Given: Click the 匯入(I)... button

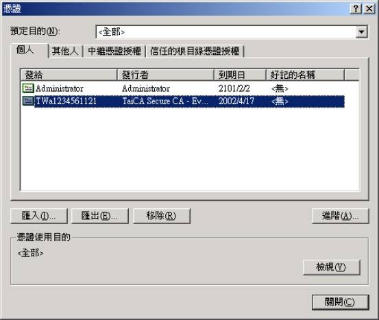Looking at the screenshot, I should 39,216.
